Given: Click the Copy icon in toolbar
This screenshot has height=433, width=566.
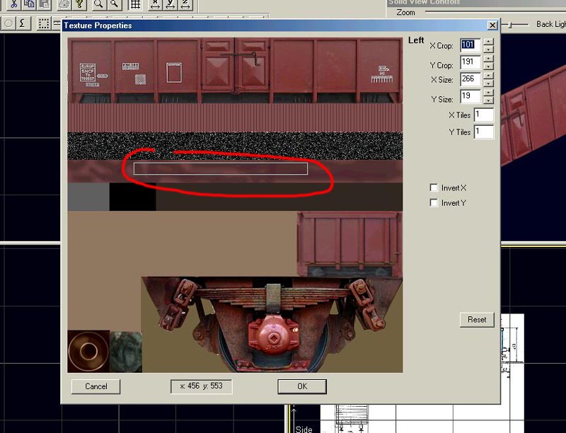Looking at the screenshot, I should click(30, 4).
